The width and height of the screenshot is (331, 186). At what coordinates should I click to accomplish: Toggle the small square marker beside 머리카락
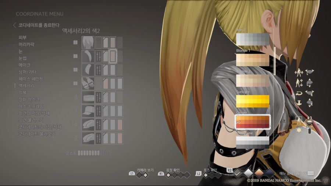(x=75, y=42)
